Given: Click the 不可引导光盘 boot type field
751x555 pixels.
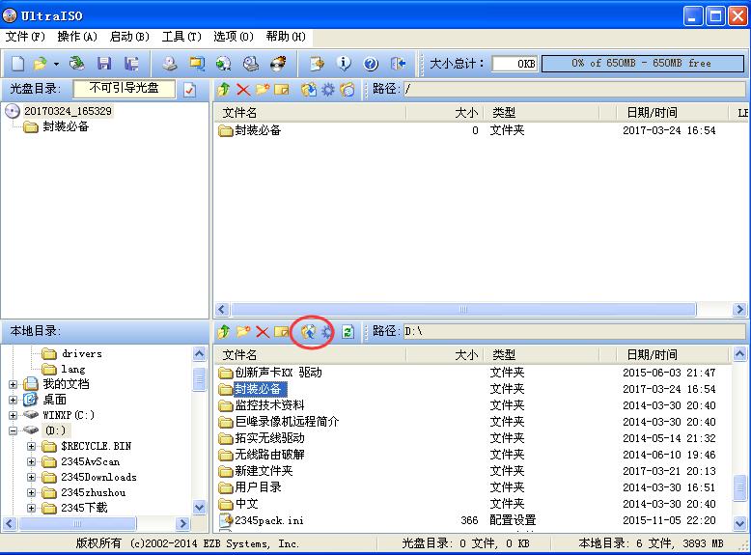Looking at the screenshot, I should [125, 89].
